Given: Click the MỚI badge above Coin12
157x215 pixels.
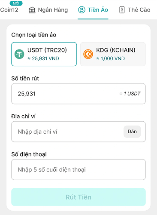Looking at the screenshot, I should pyautogui.click(x=16, y=3).
